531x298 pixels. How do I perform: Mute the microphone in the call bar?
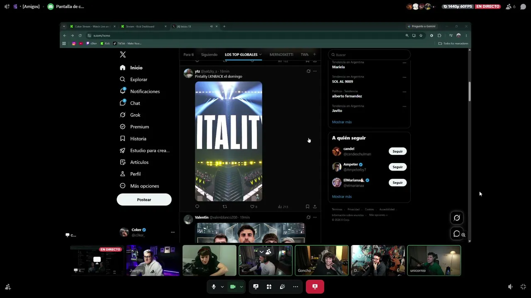214,286
